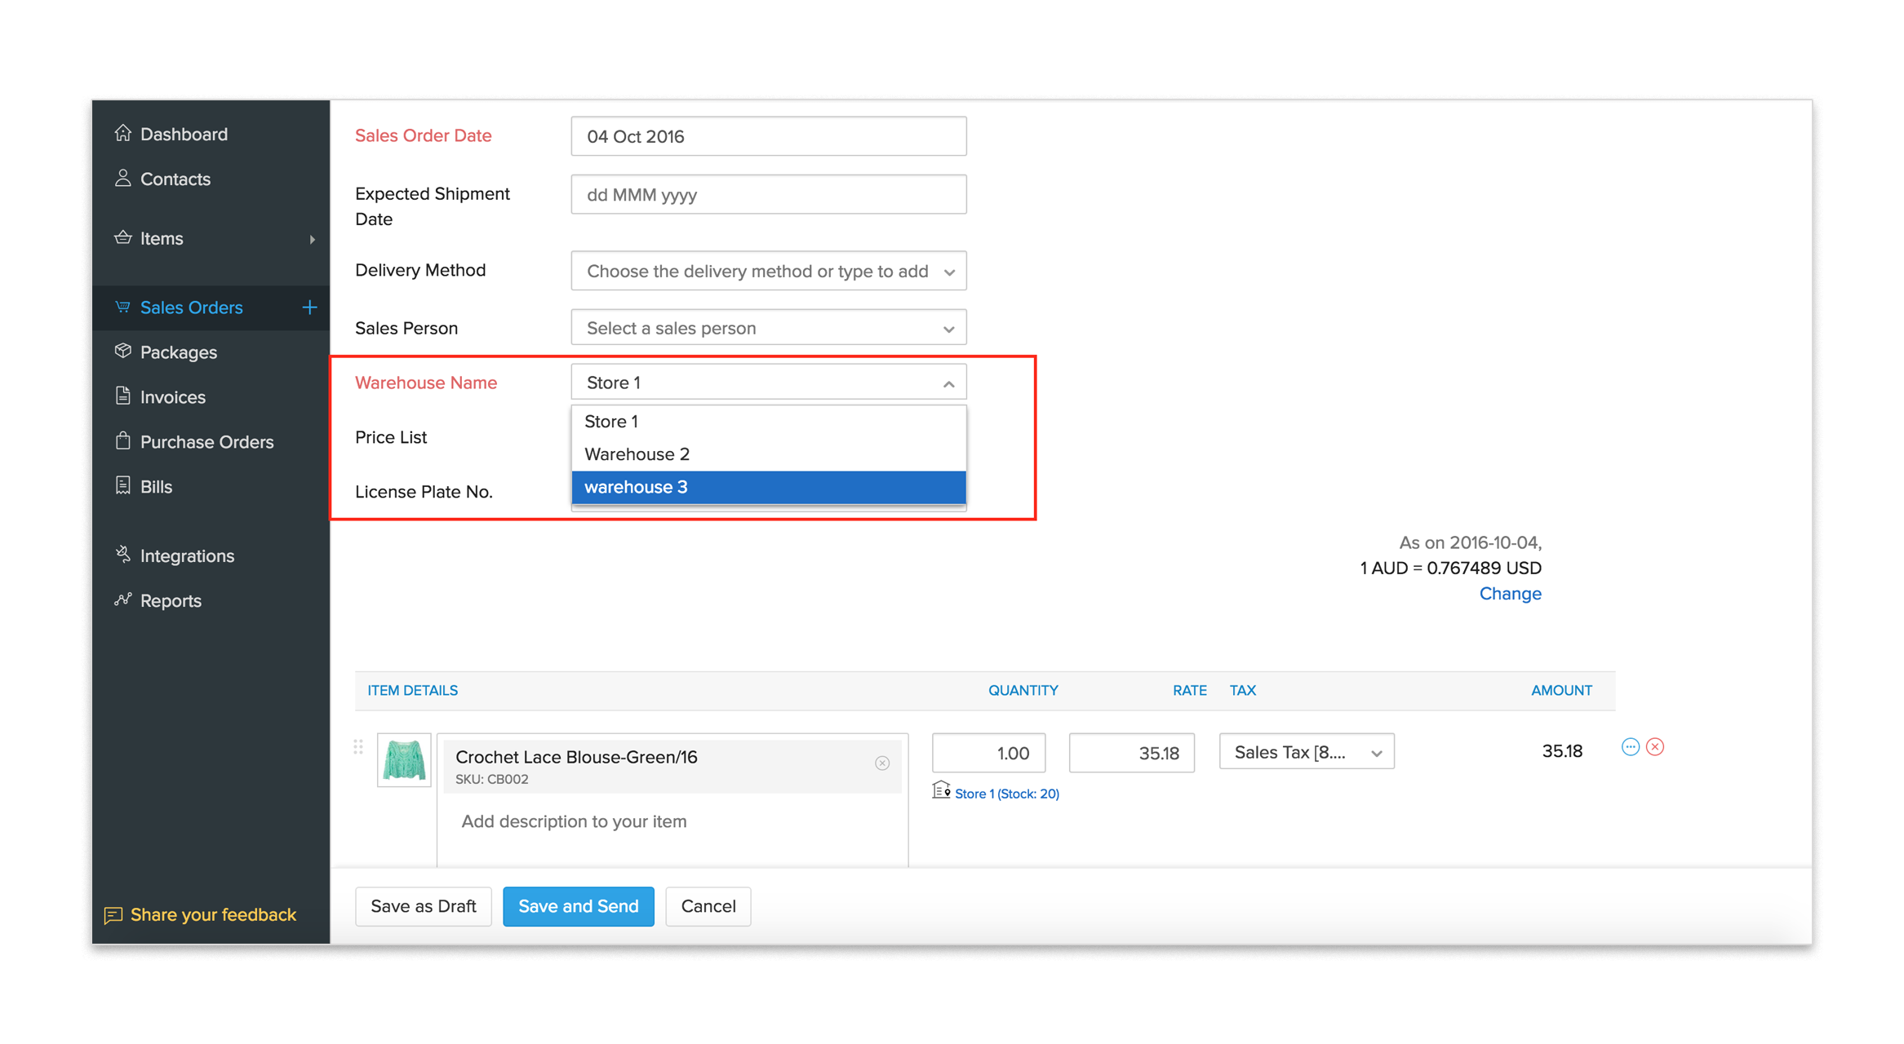Open more options for the line item
Viewport: 1904px width, 1044px height.
tap(1631, 746)
